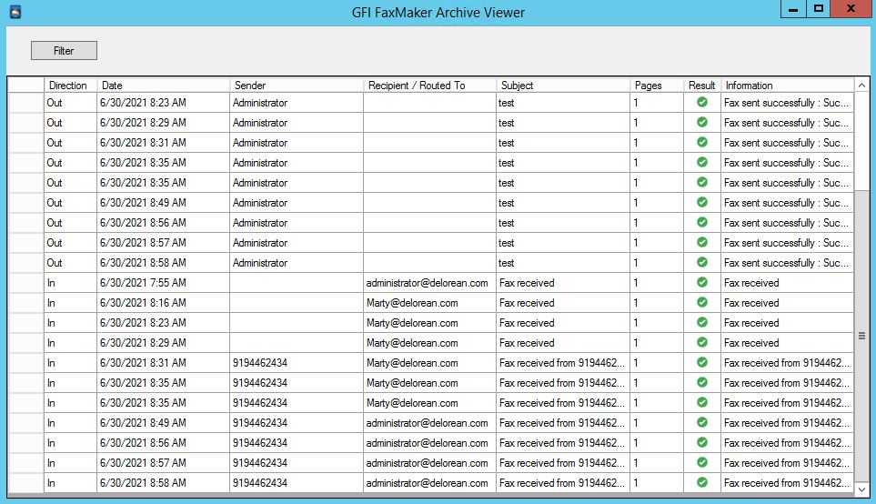Click 'Fax sent successfully' info in Out 8:58 AM row
The height and width of the screenshot is (504, 876).
[x=786, y=263]
